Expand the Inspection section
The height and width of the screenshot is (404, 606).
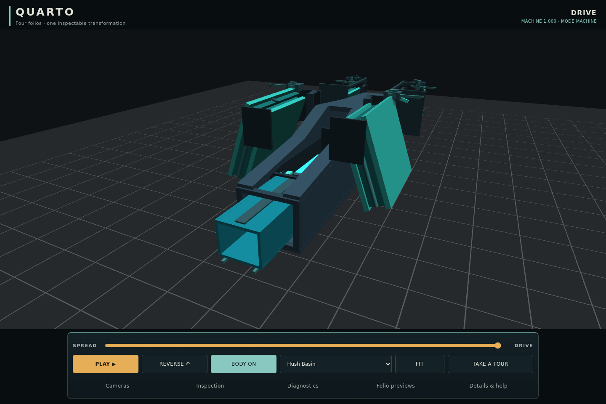pyautogui.click(x=210, y=386)
